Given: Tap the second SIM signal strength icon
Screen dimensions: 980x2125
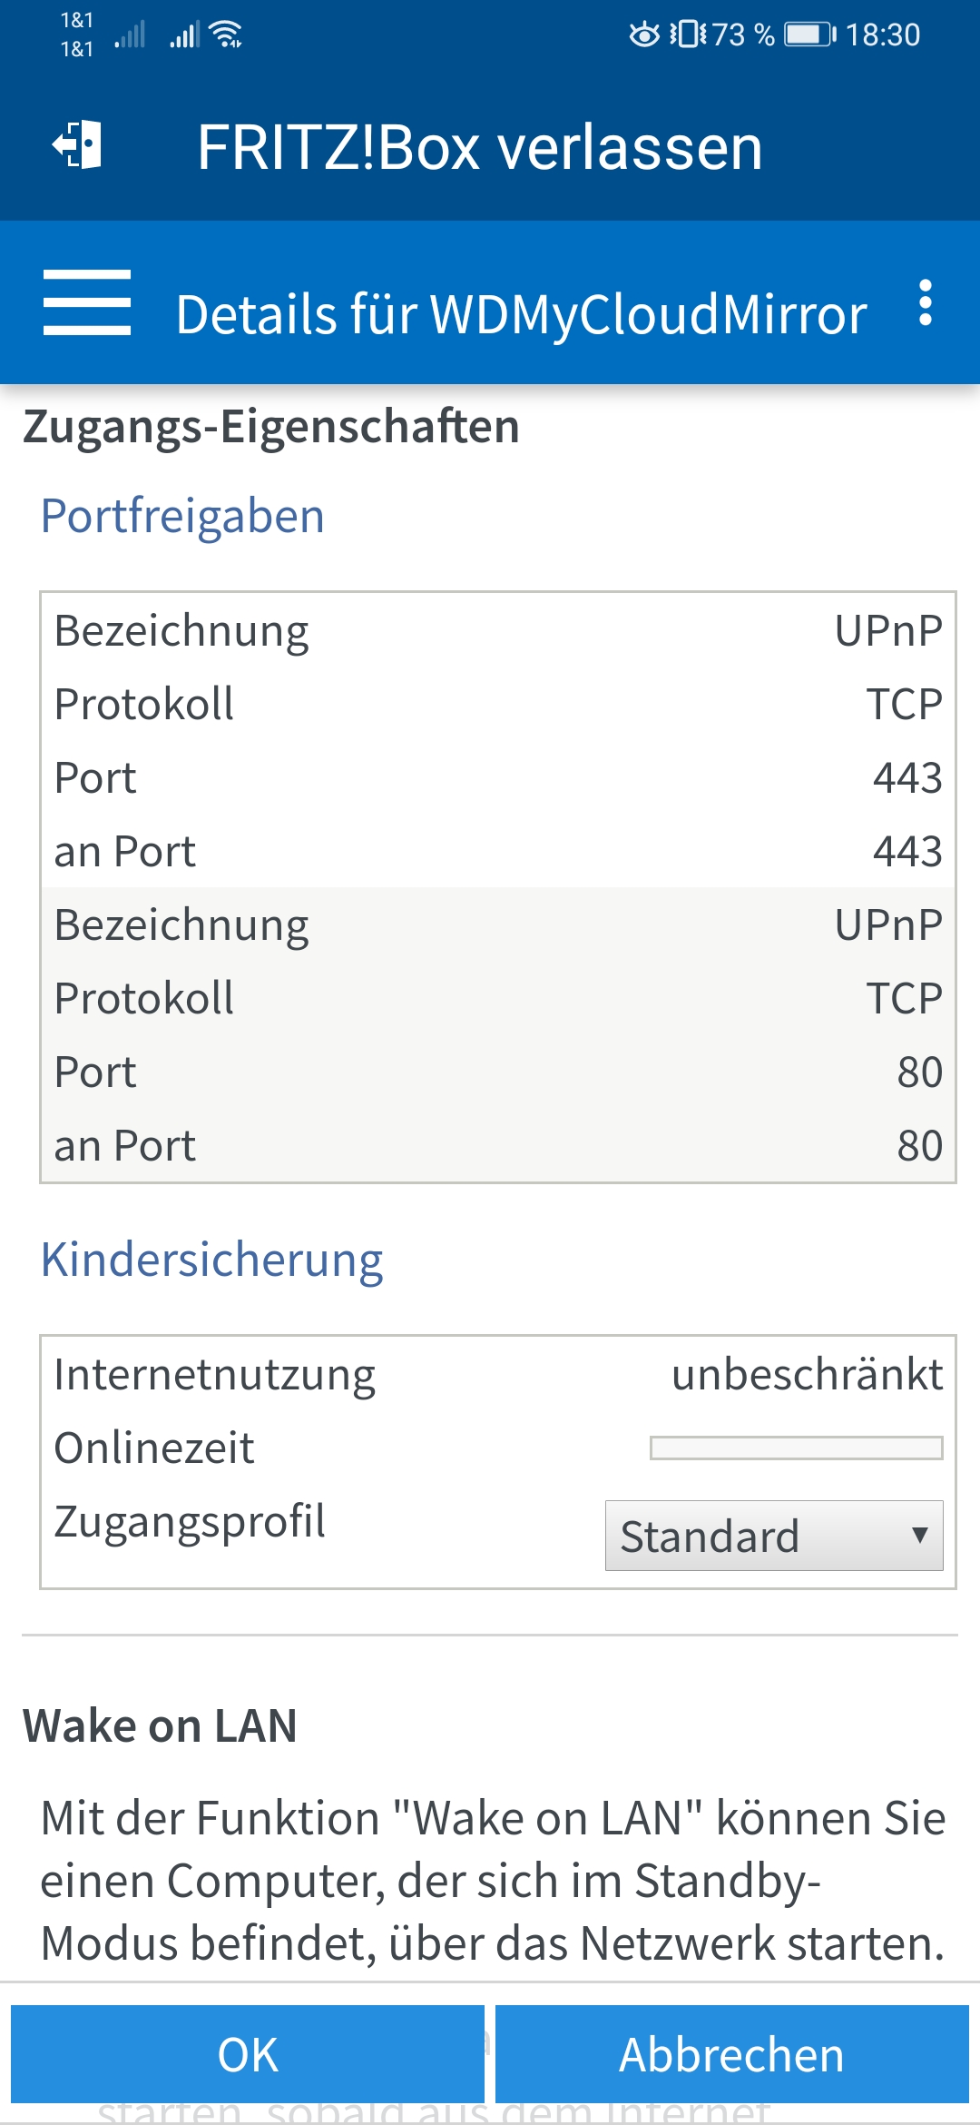Looking at the screenshot, I should pos(184,35).
